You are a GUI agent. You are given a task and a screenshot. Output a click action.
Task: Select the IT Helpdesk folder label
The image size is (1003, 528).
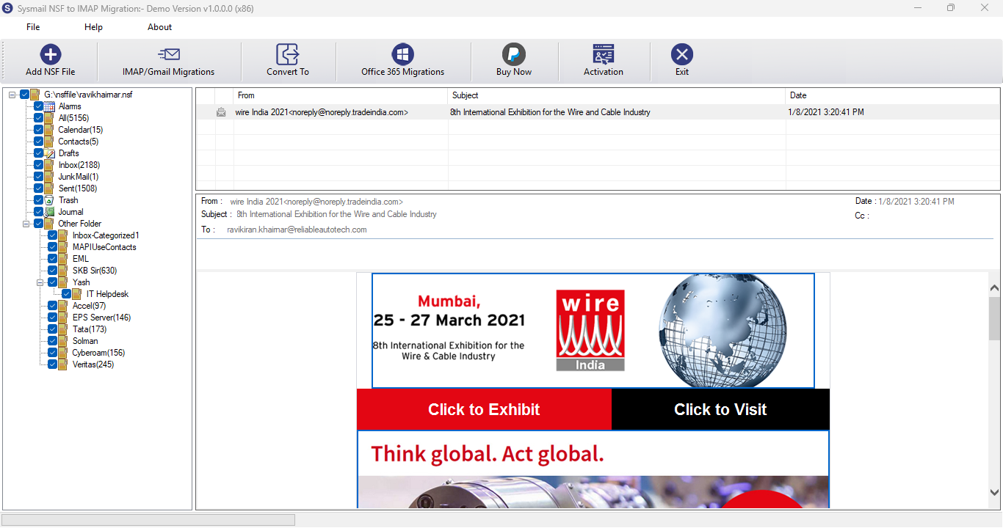107,294
